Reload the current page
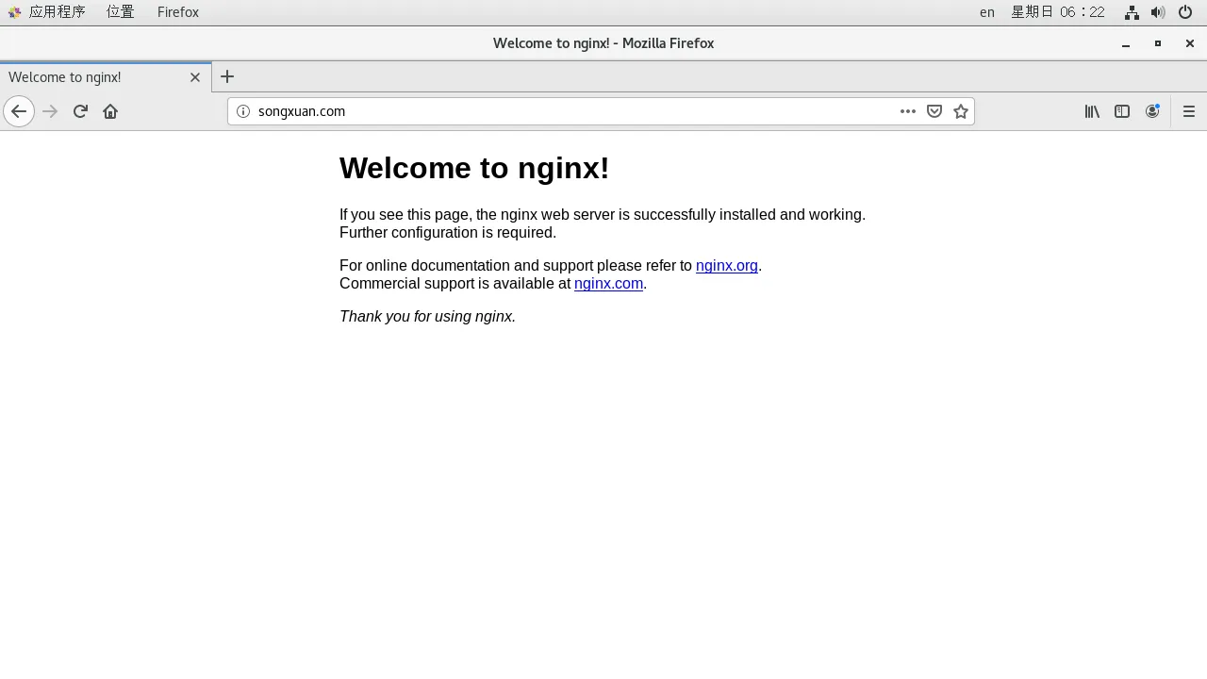Viewport: 1207px width, 679px height. coord(80,111)
